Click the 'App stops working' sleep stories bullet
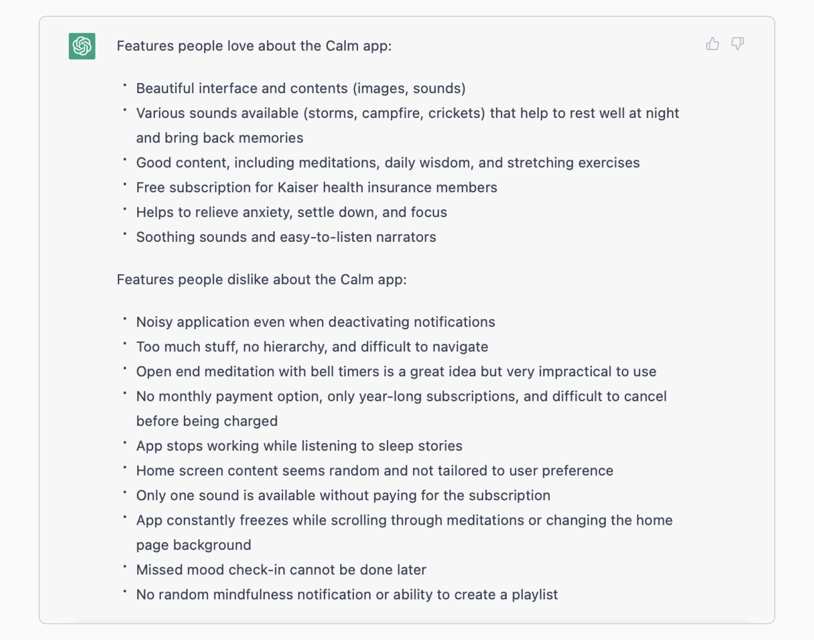This screenshot has width=814, height=640. click(299, 446)
